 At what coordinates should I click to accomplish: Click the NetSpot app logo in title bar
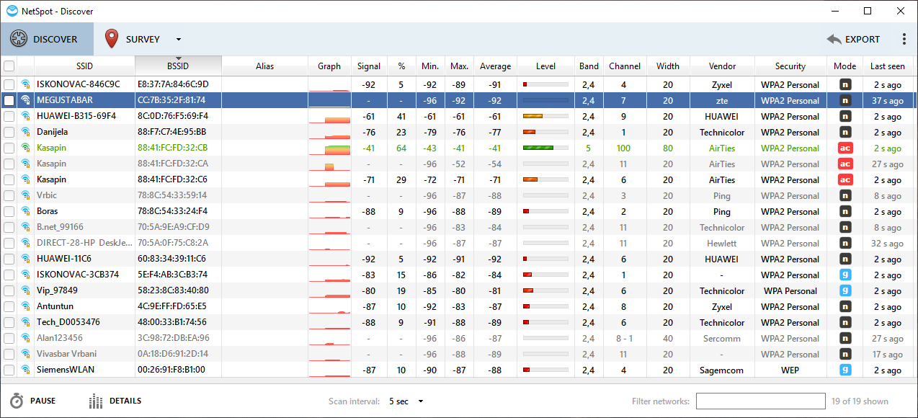[x=12, y=11]
